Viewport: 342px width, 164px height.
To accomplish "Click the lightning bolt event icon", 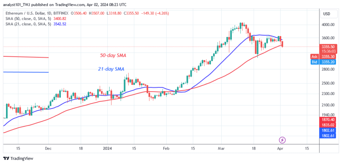I will [x=283, y=140].
